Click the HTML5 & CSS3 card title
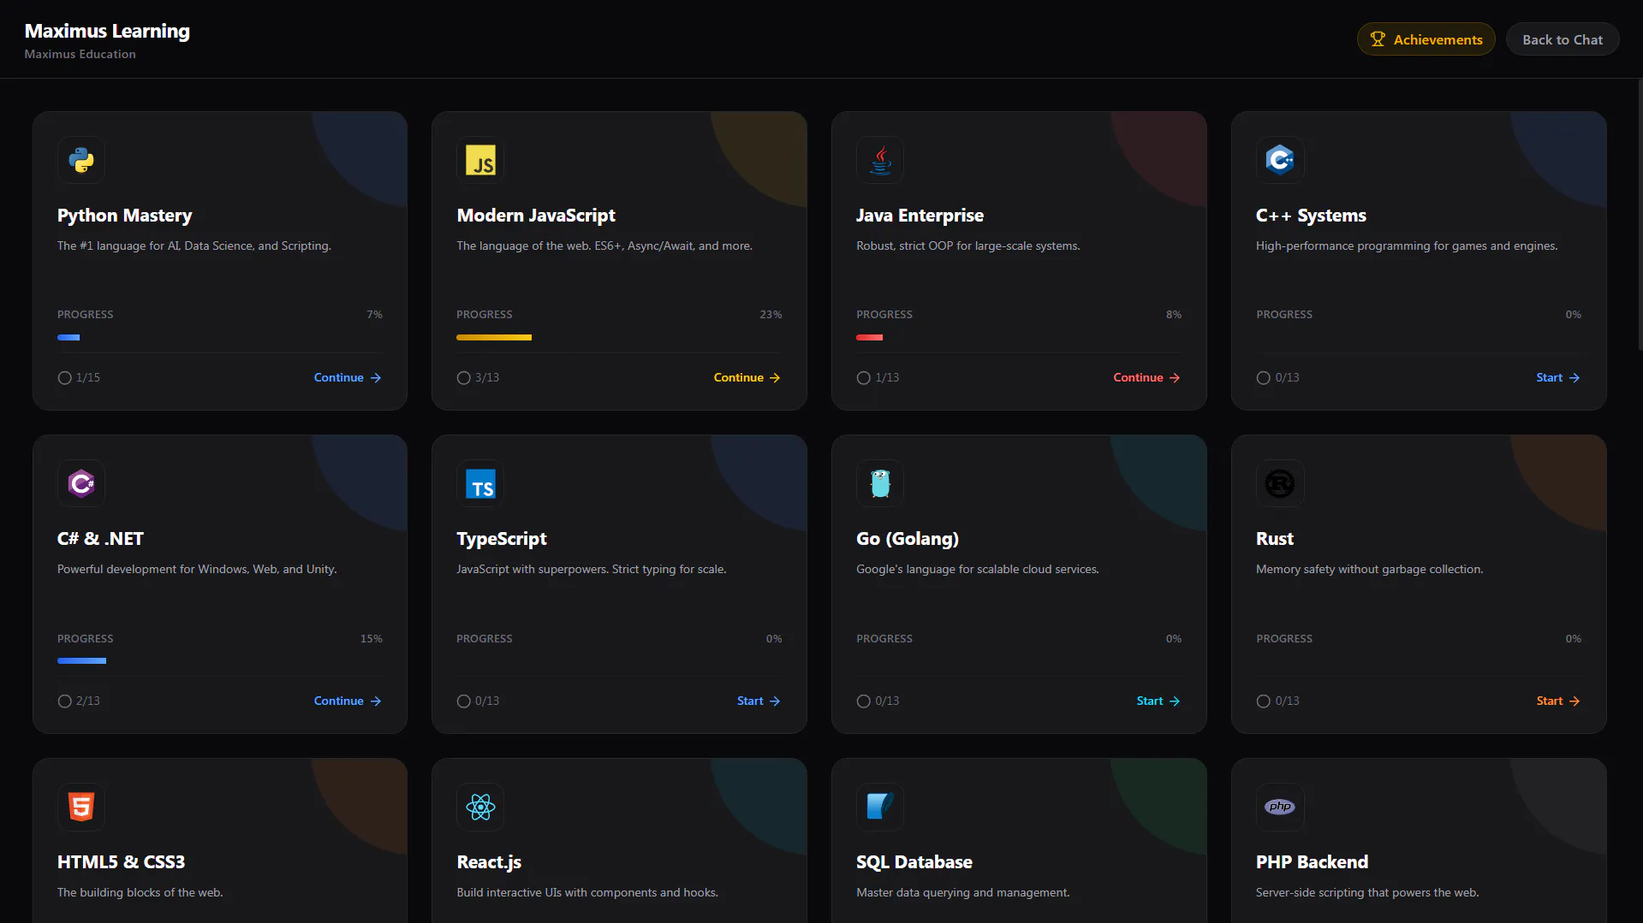The image size is (1643, 923). tap(121, 862)
